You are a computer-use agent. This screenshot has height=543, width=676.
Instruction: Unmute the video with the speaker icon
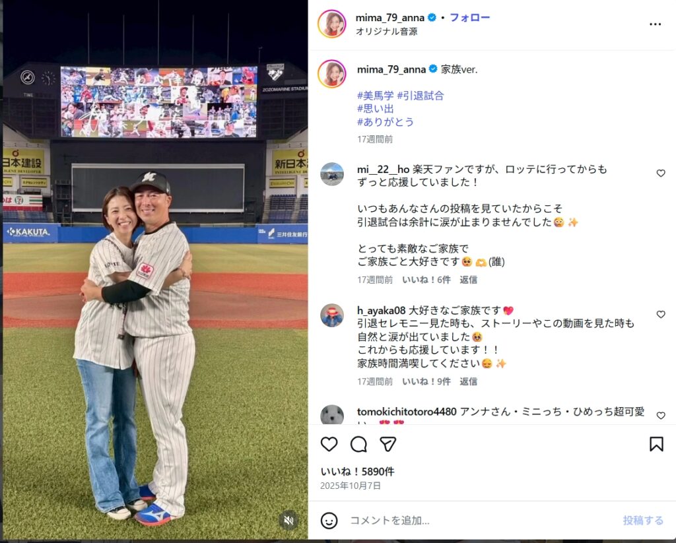[x=288, y=520]
